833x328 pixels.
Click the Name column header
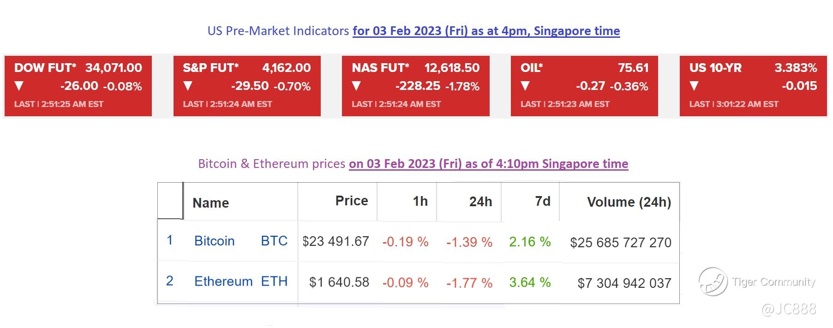click(211, 203)
